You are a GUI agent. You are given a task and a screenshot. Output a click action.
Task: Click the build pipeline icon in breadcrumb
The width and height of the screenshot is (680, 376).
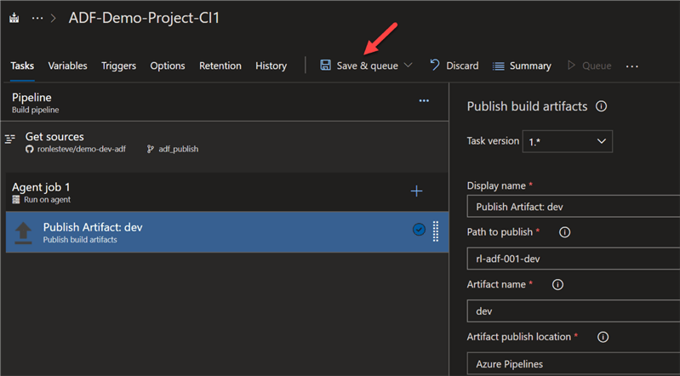[x=12, y=18]
